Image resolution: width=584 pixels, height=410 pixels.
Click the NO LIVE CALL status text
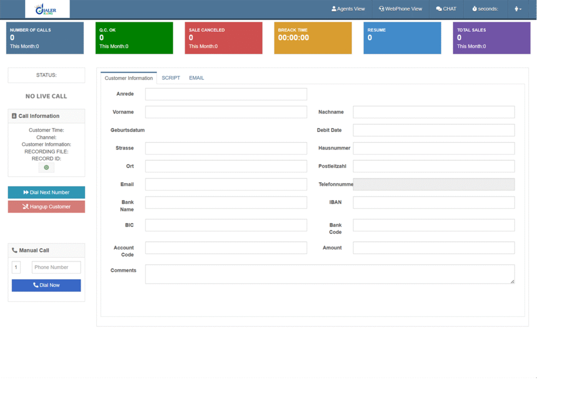coord(46,96)
